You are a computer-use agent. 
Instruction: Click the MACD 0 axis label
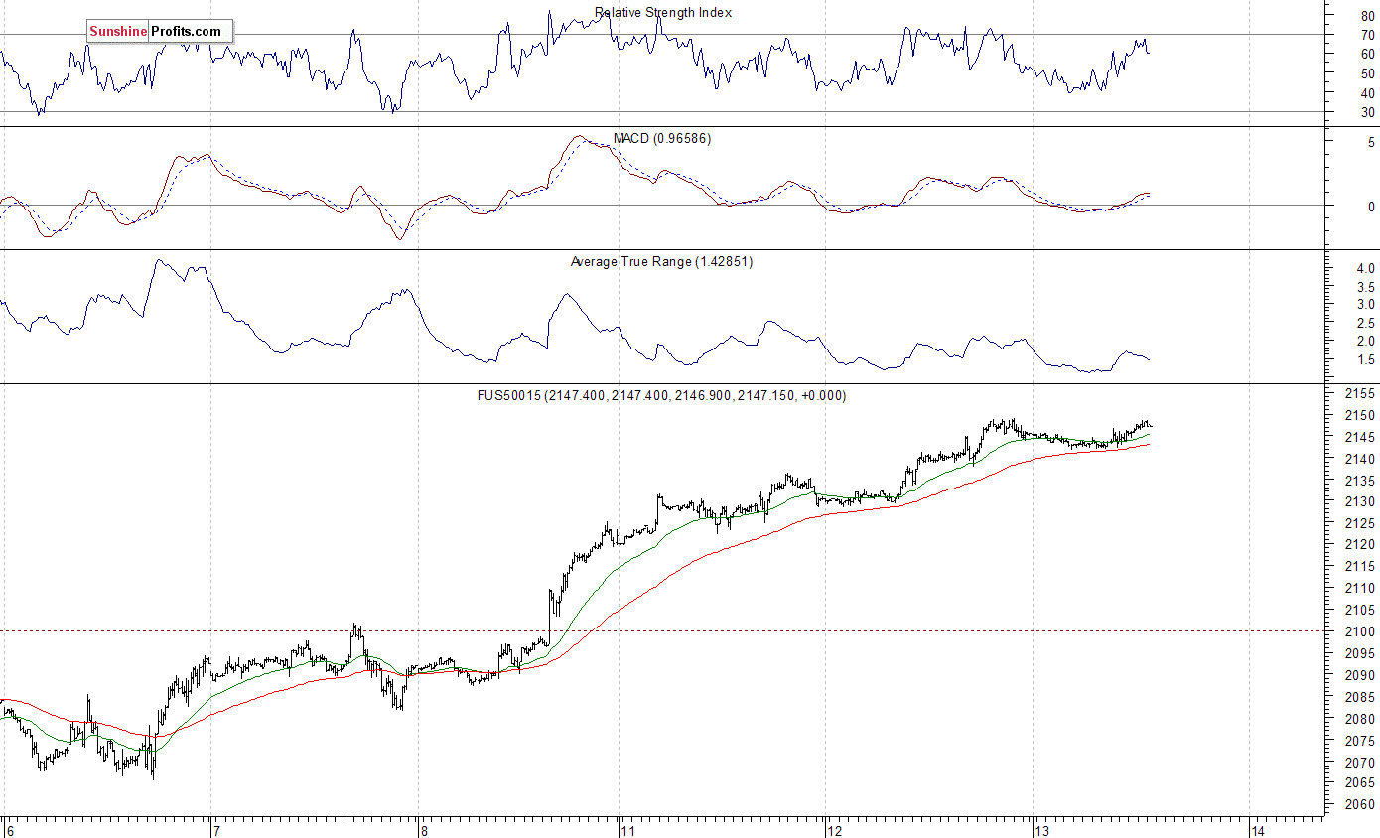(x=1371, y=207)
